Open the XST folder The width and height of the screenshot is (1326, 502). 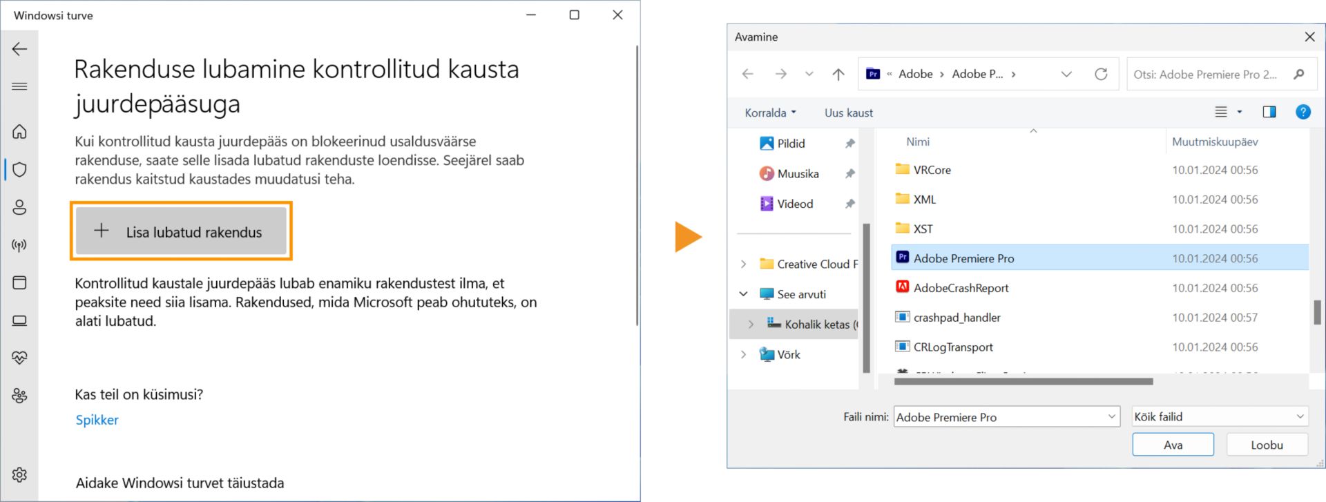pos(1099,229)
